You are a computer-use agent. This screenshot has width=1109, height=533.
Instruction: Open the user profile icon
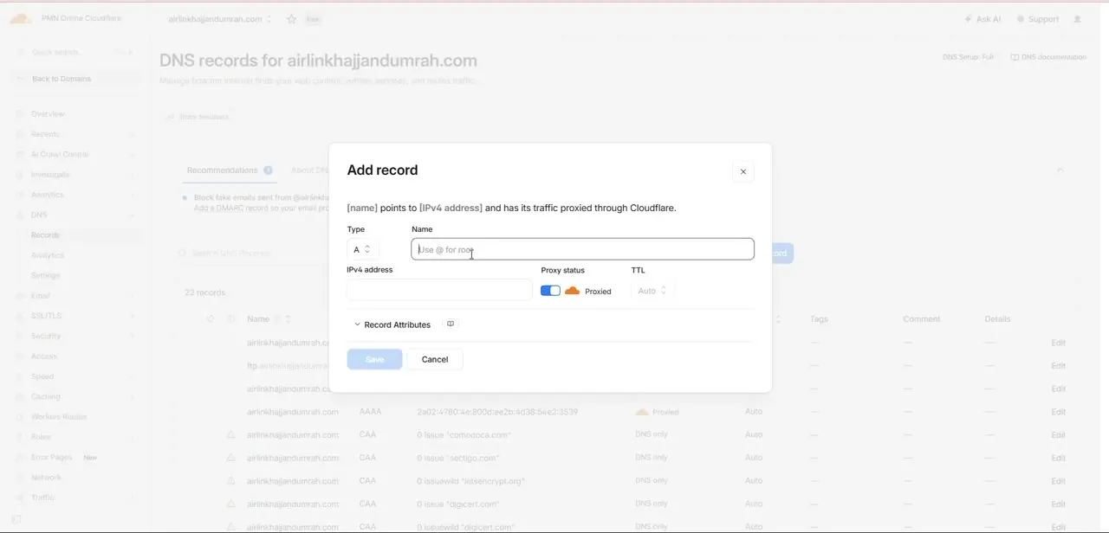point(1077,19)
